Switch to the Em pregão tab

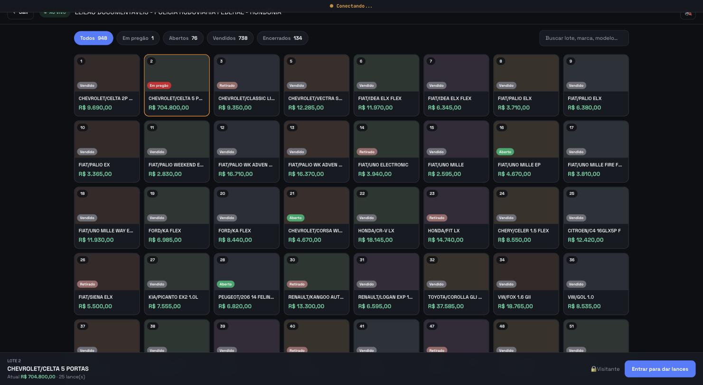coord(138,38)
